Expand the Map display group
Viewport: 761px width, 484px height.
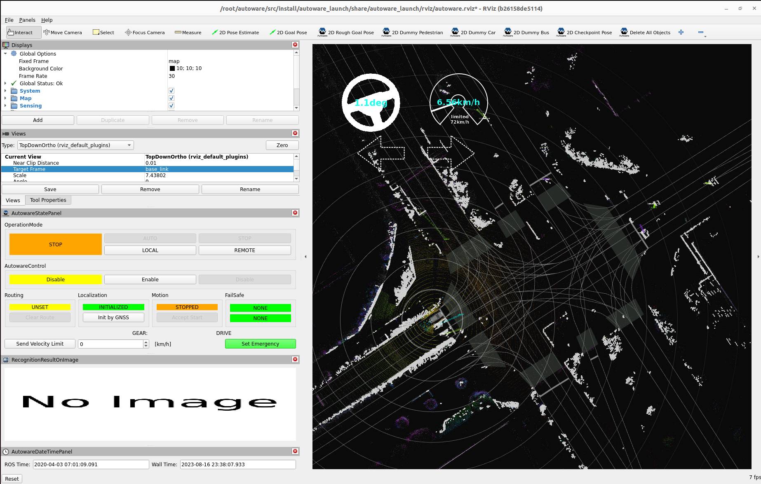[x=5, y=98]
